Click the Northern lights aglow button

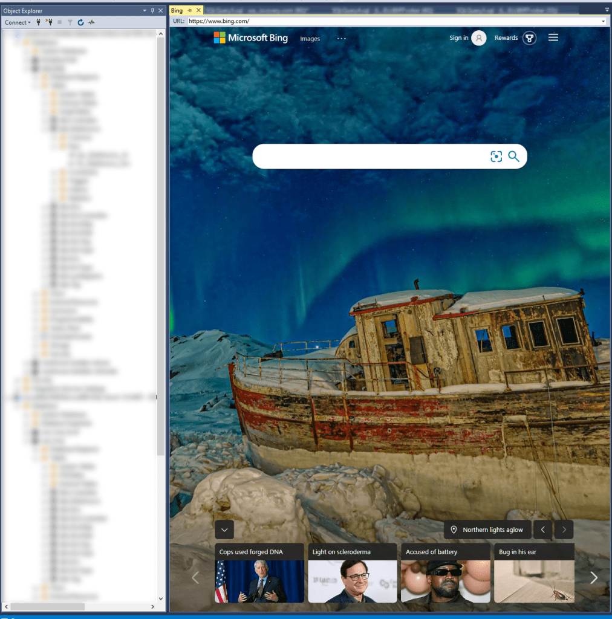click(487, 530)
